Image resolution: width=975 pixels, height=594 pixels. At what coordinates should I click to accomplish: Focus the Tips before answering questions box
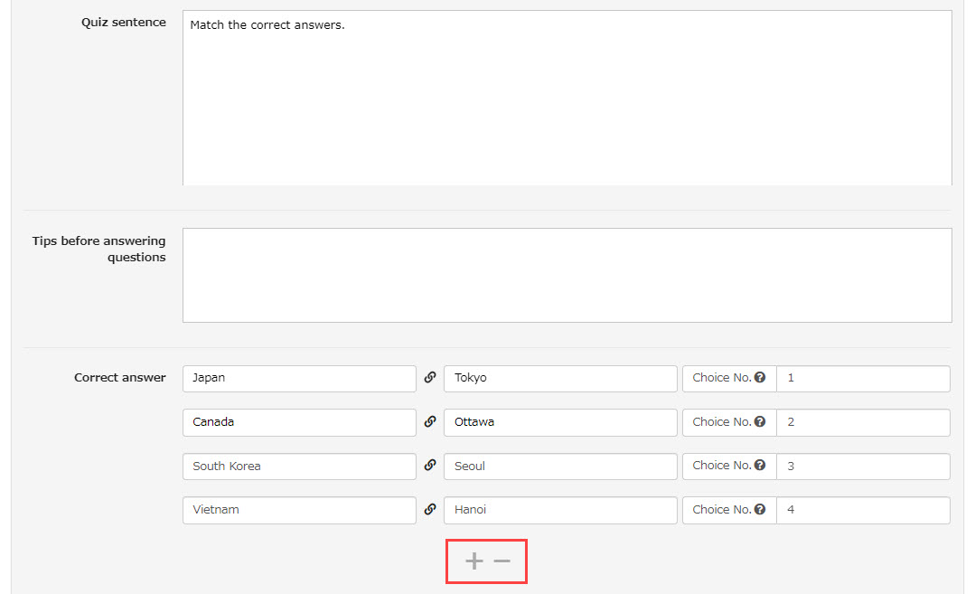coord(567,275)
